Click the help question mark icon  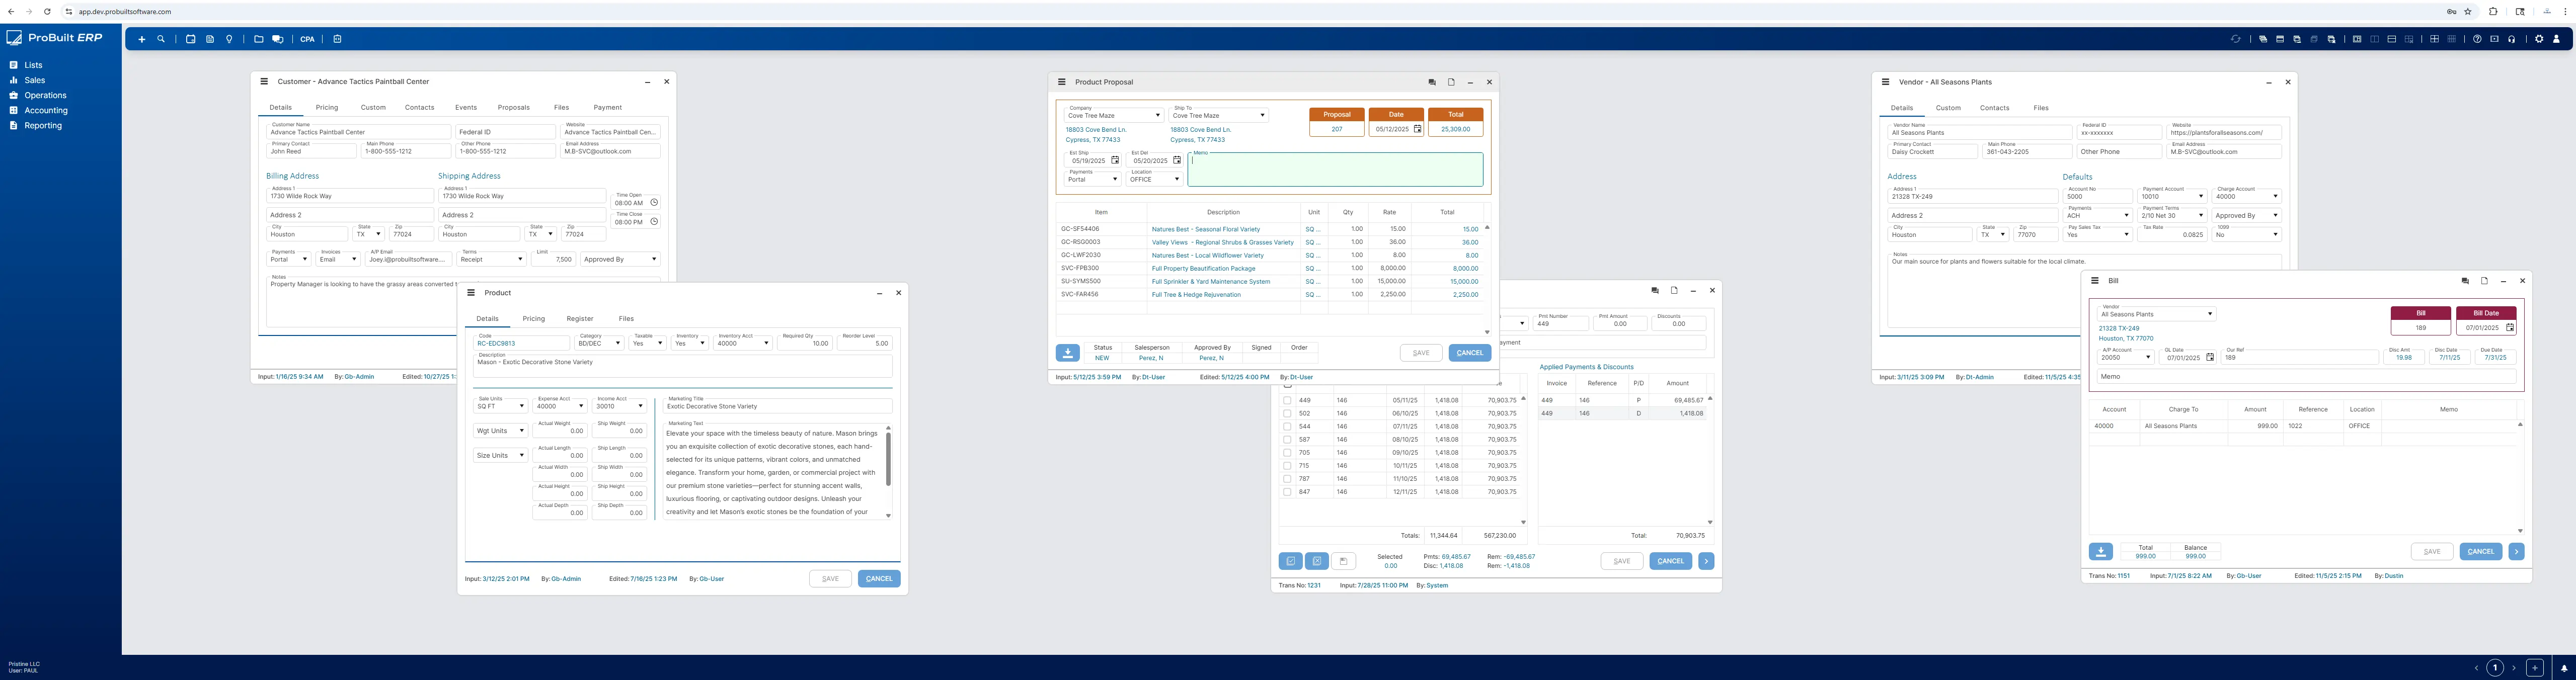[x=2477, y=39]
